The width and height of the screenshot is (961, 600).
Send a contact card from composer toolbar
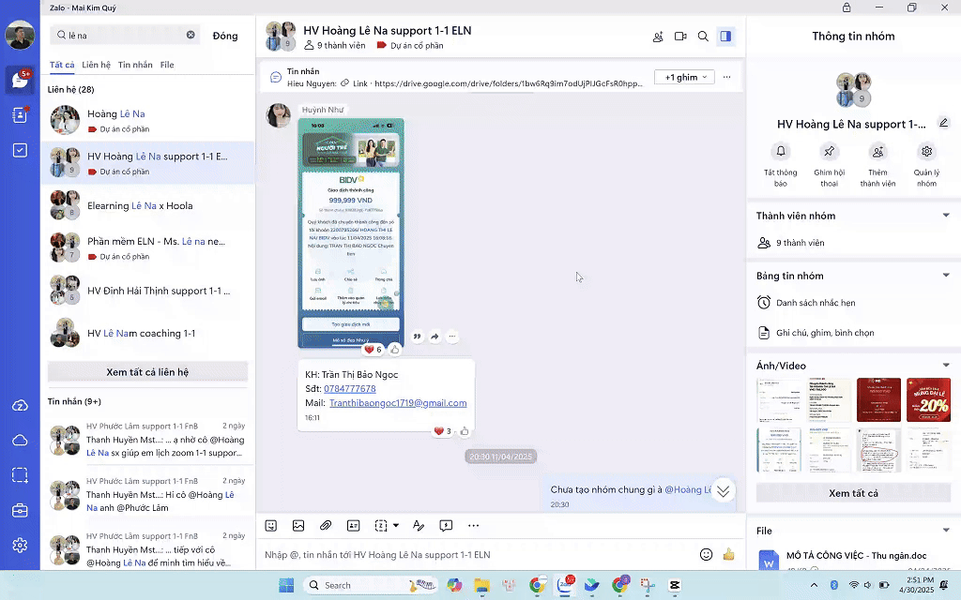tap(353, 525)
